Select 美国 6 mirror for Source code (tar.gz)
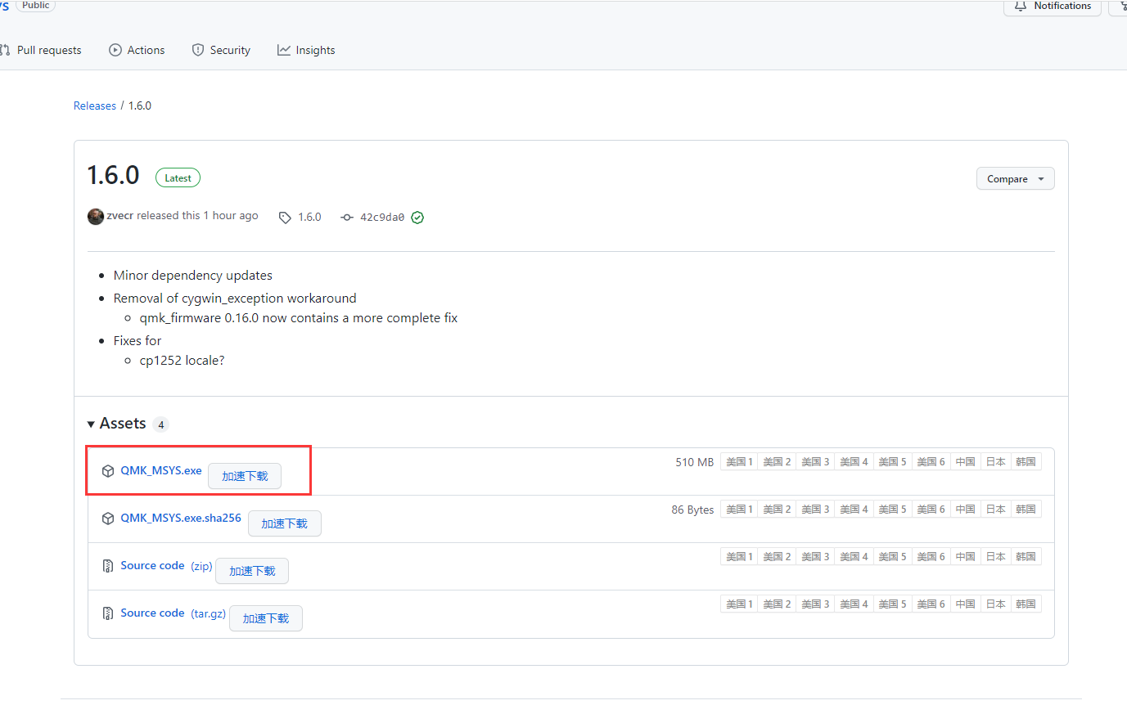This screenshot has width=1127, height=714. tap(931, 604)
